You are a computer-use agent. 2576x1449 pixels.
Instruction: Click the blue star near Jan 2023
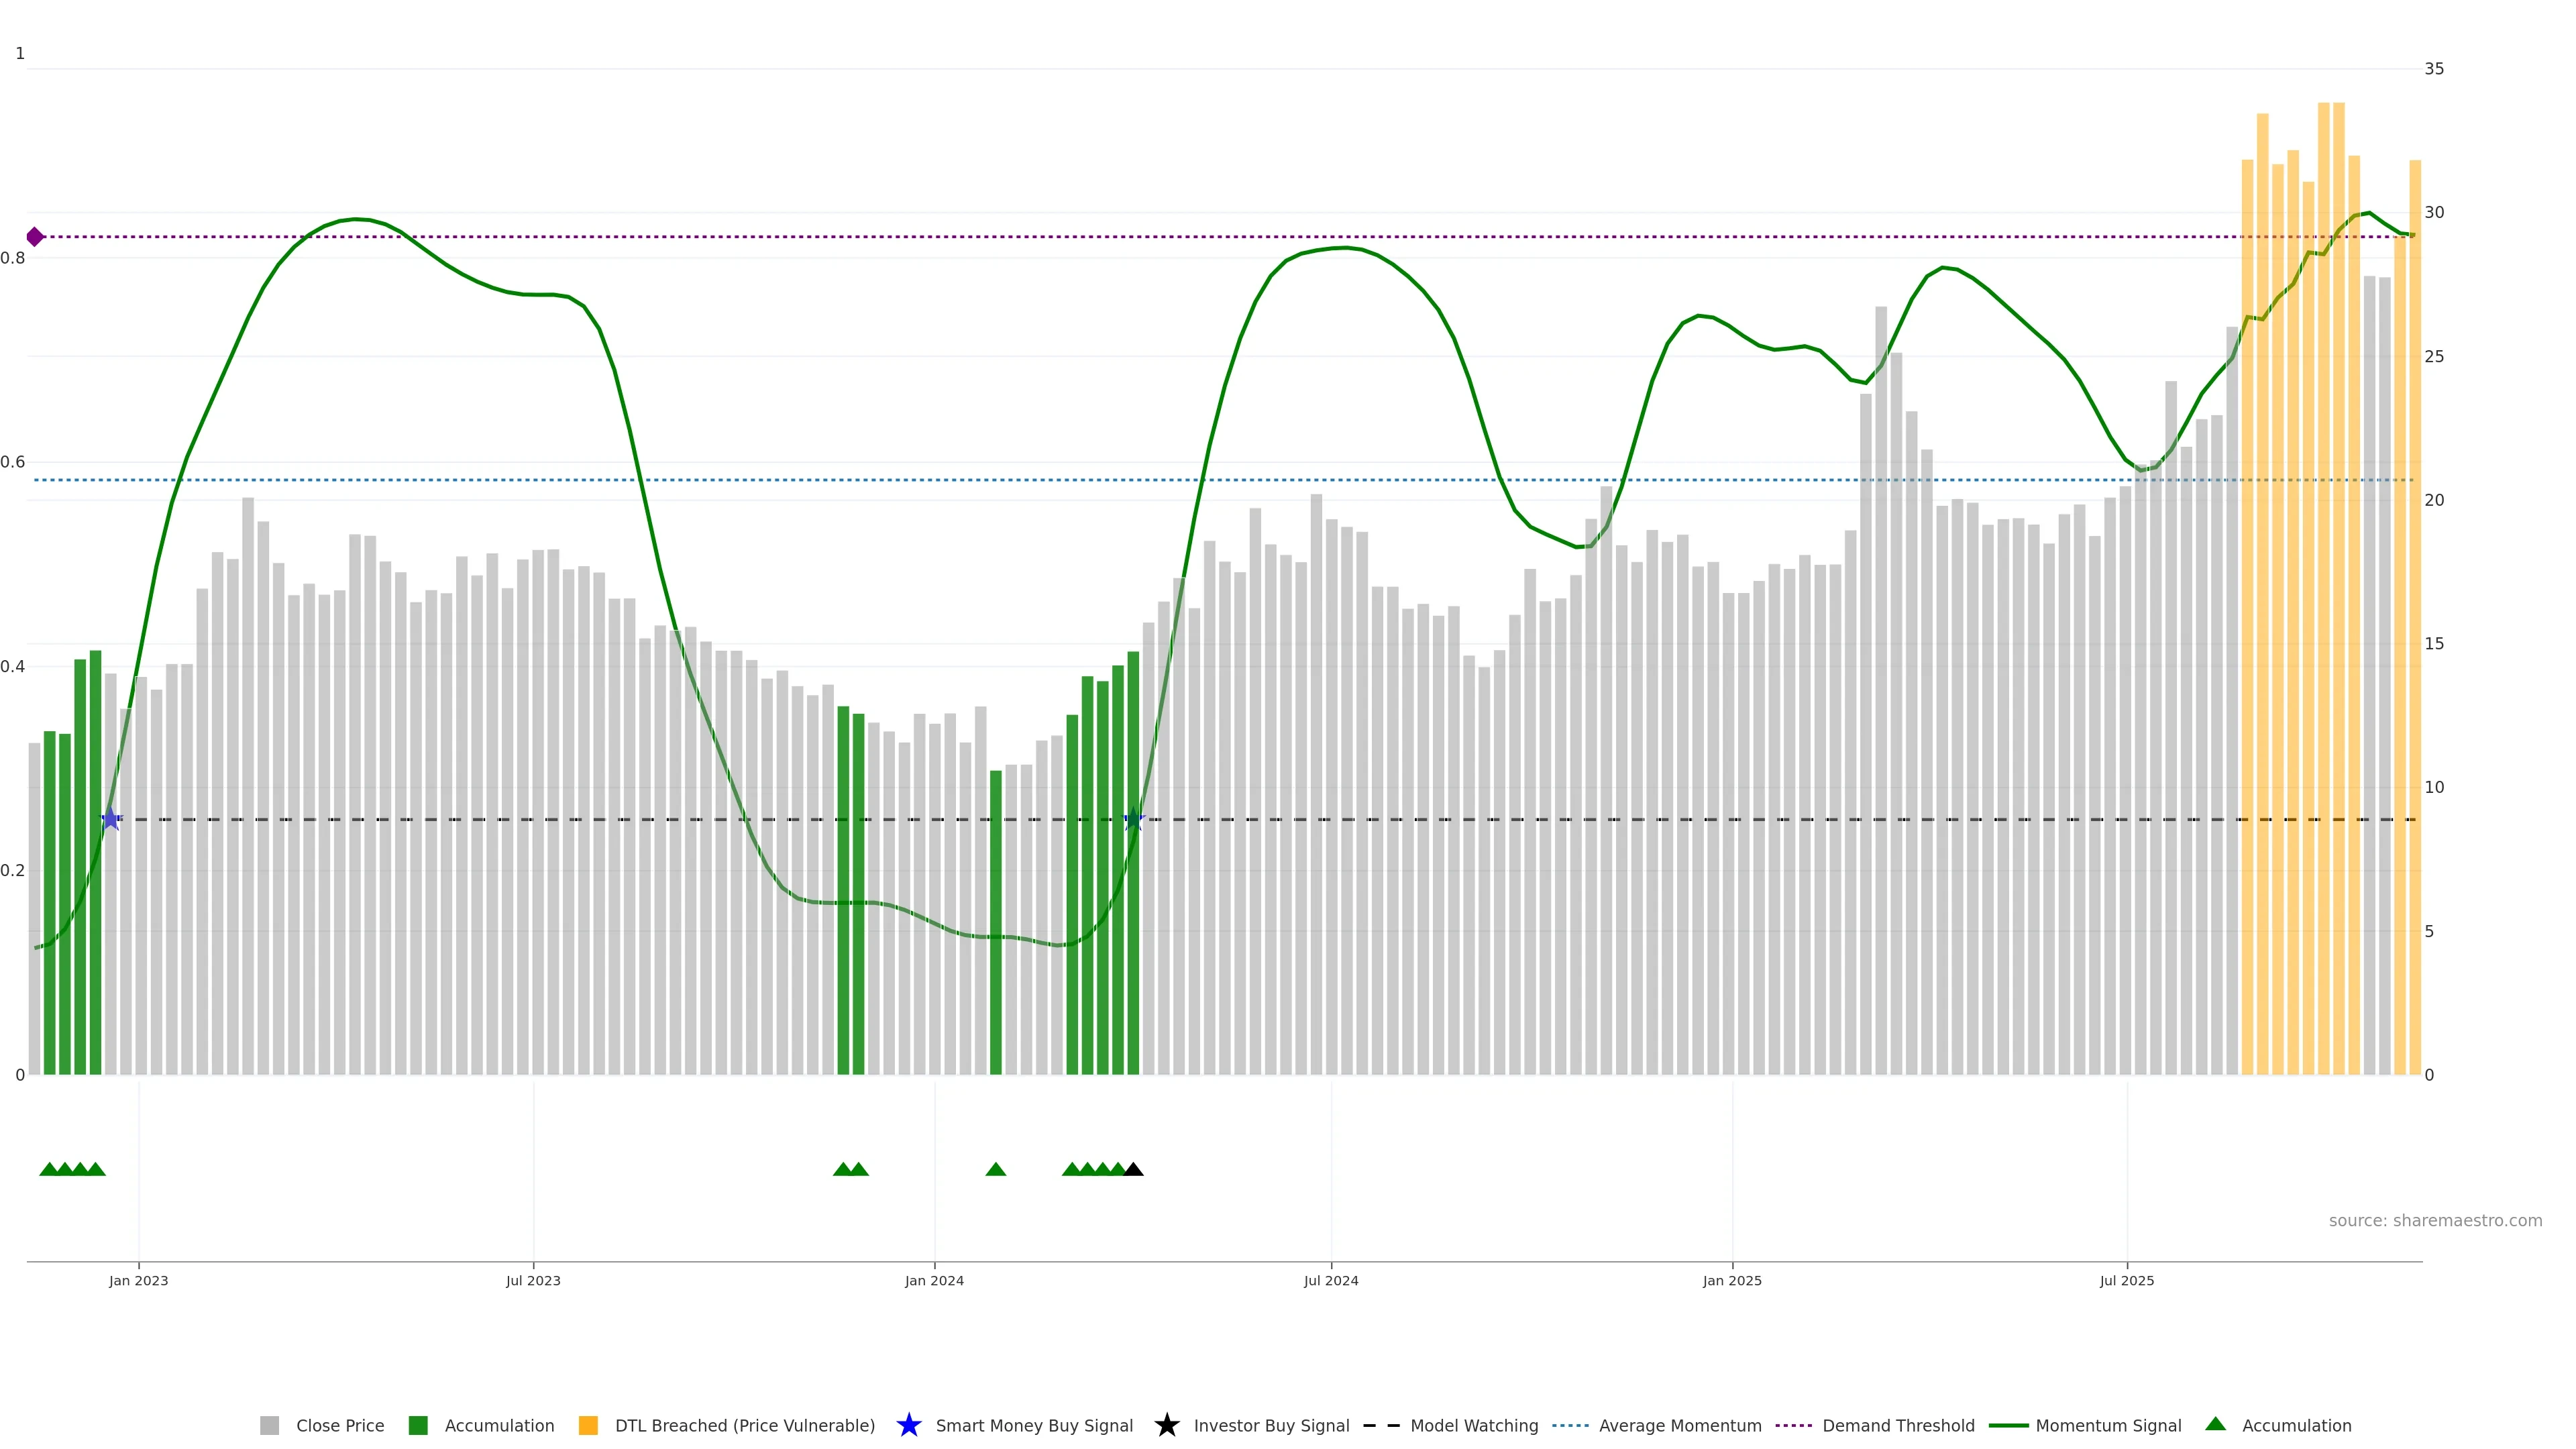tap(111, 819)
